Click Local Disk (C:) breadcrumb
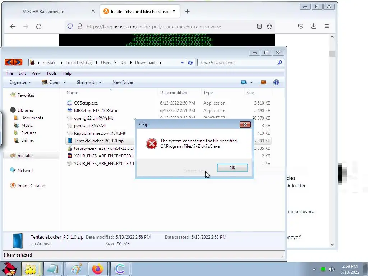The width and height of the screenshot is (368, 276). click(x=79, y=63)
